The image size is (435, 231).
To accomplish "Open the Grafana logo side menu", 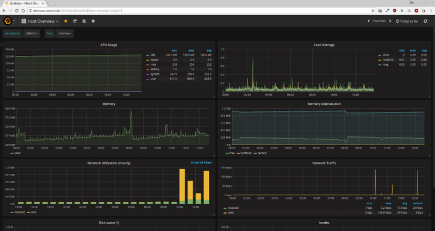I will point(8,21).
